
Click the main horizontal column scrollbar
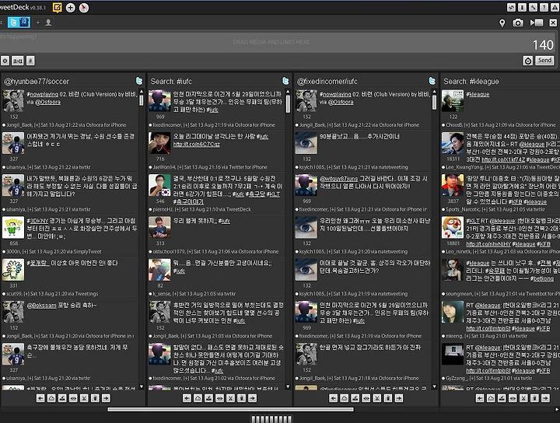tap(231, 410)
